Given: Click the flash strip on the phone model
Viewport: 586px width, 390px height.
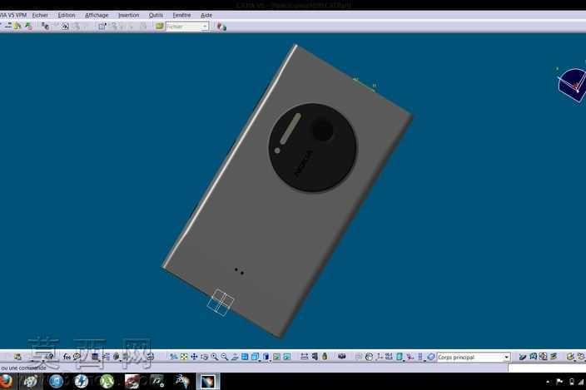Looking at the screenshot, I should [x=290, y=128].
